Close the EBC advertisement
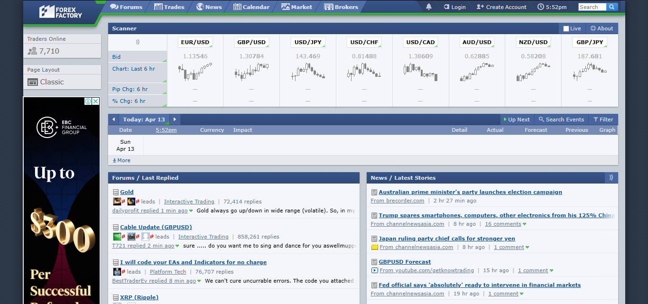 [x=96, y=101]
